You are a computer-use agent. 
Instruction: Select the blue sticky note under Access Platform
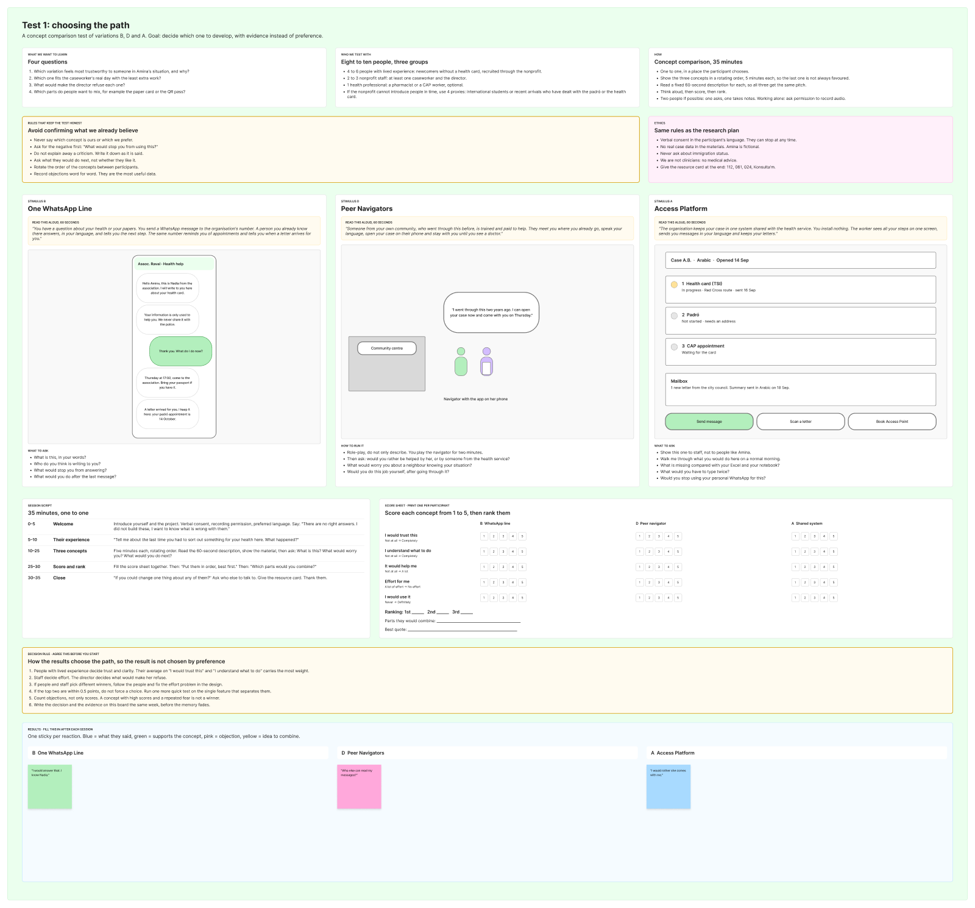(668, 787)
